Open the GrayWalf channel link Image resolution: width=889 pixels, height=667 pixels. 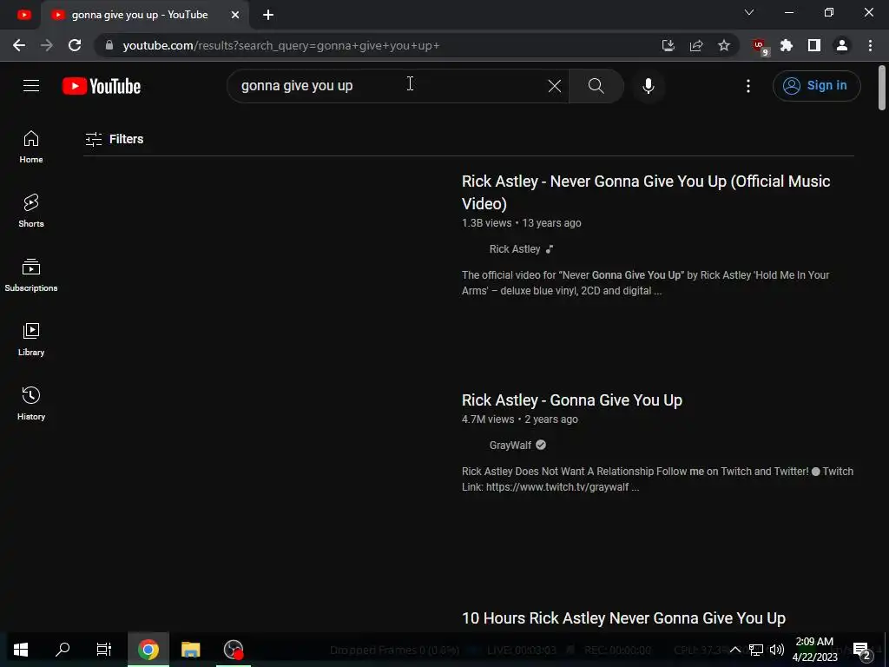tap(510, 446)
